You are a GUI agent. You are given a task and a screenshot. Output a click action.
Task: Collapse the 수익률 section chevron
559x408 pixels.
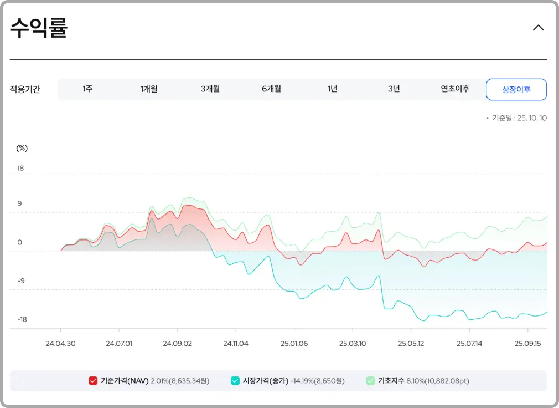click(x=538, y=28)
